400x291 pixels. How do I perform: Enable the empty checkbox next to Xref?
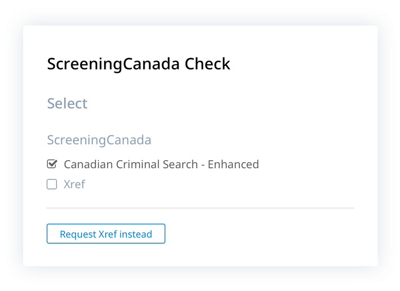(x=52, y=184)
